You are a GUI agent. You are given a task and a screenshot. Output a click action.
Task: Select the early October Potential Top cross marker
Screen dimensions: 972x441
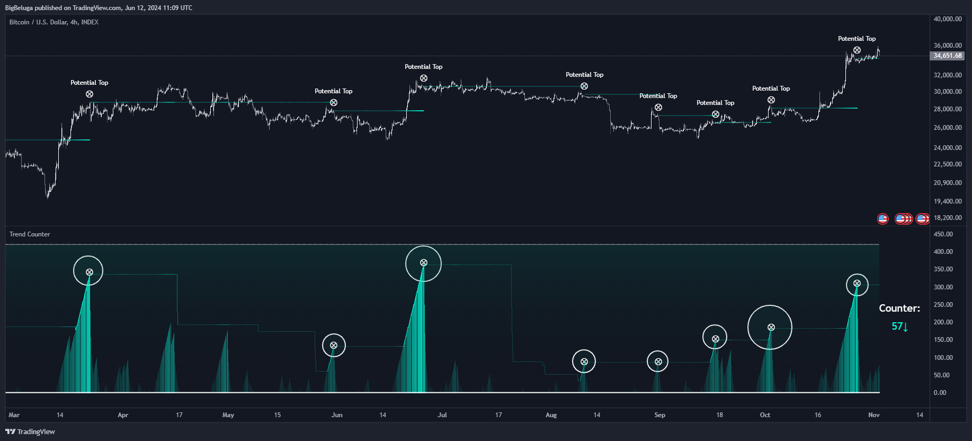pyautogui.click(x=771, y=100)
